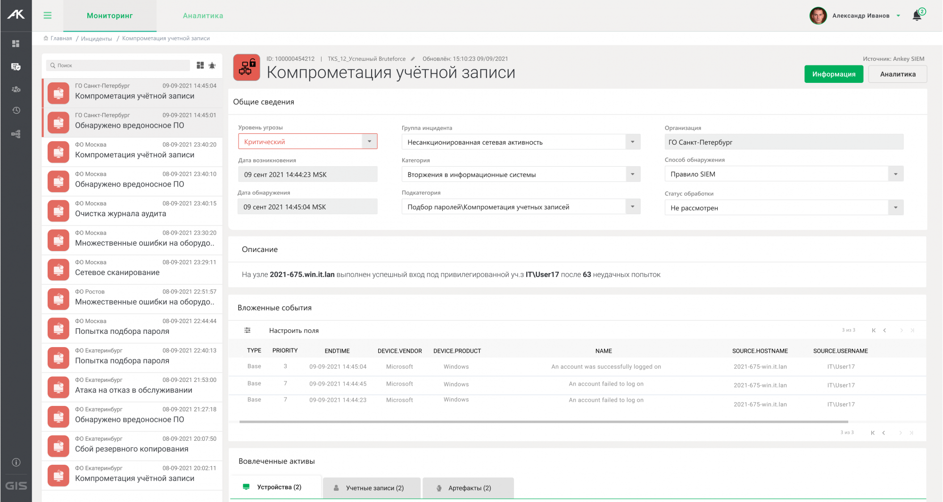
Task: Open the user menu arrow by Александр Иванов
Action: 898,16
